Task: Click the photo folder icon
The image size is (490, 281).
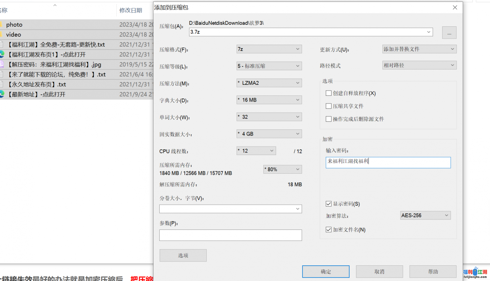Action: (x=2, y=24)
